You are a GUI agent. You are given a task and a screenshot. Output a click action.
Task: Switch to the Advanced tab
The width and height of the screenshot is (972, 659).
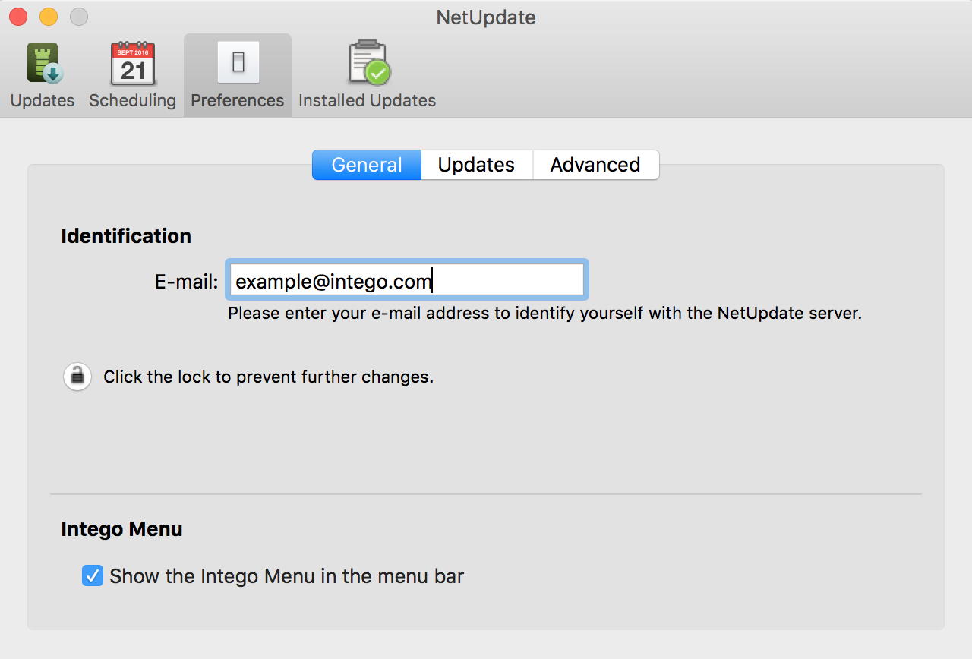point(595,165)
